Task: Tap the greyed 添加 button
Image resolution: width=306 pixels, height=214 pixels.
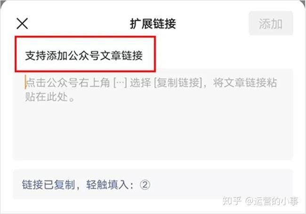Action: tap(271, 24)
